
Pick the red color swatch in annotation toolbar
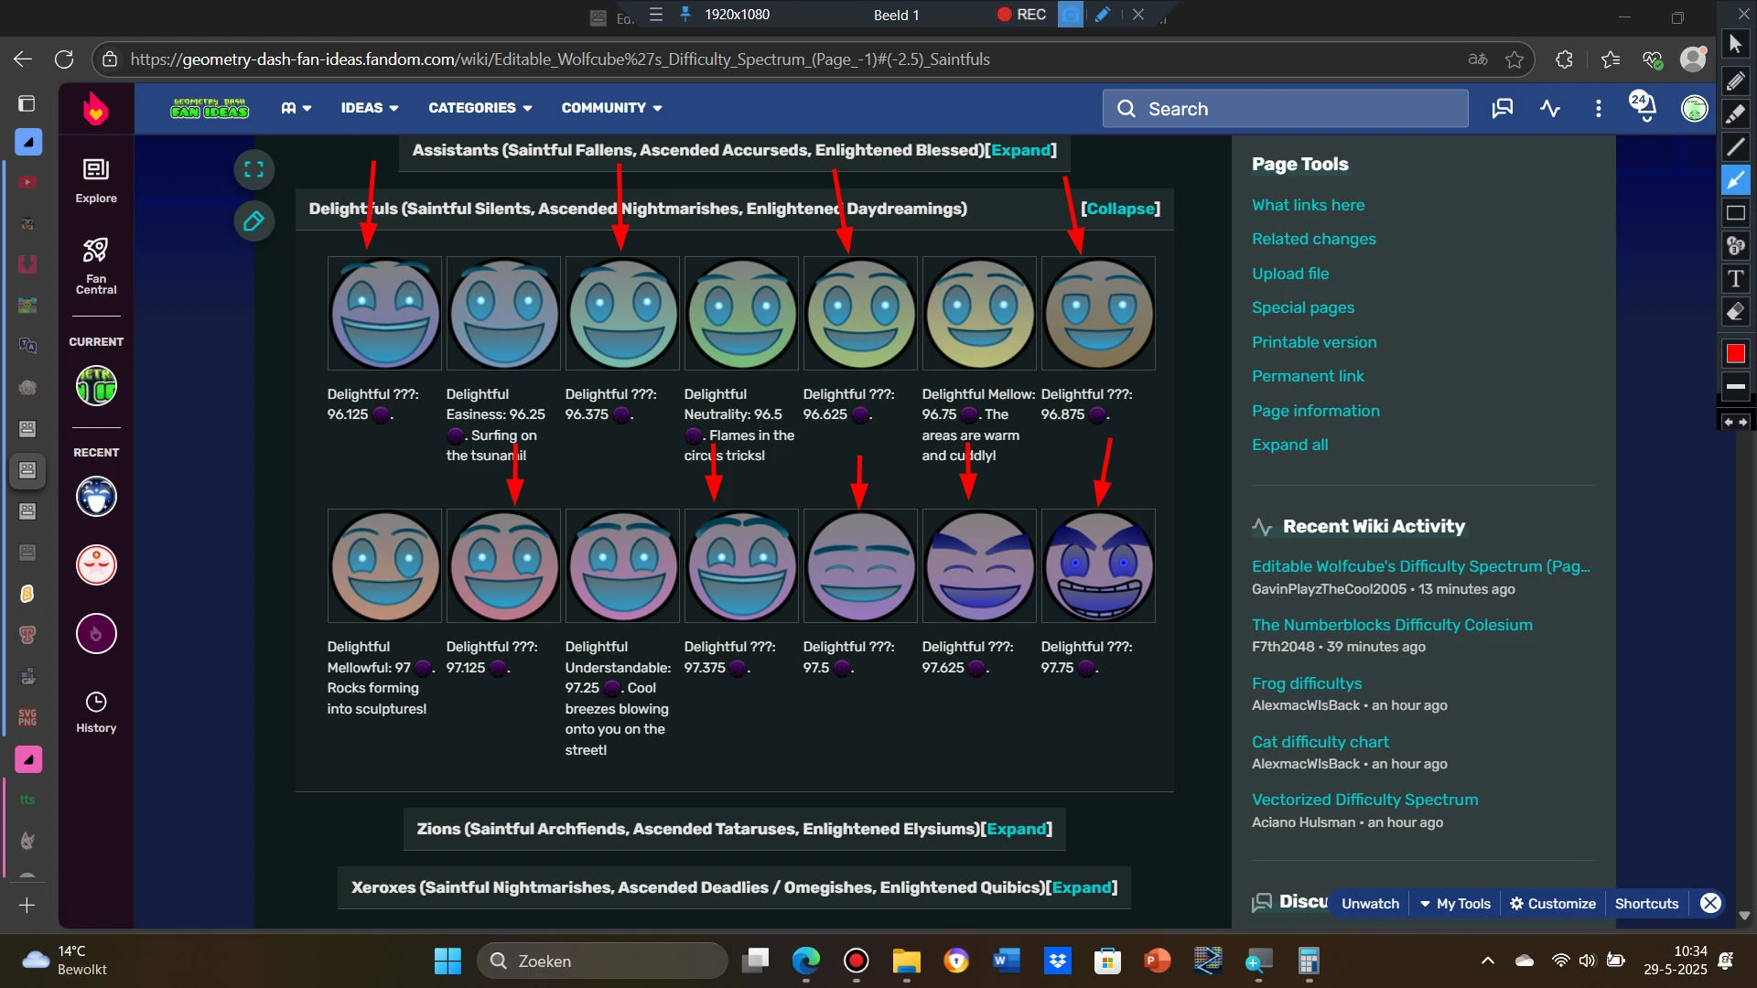point(1735,354)
